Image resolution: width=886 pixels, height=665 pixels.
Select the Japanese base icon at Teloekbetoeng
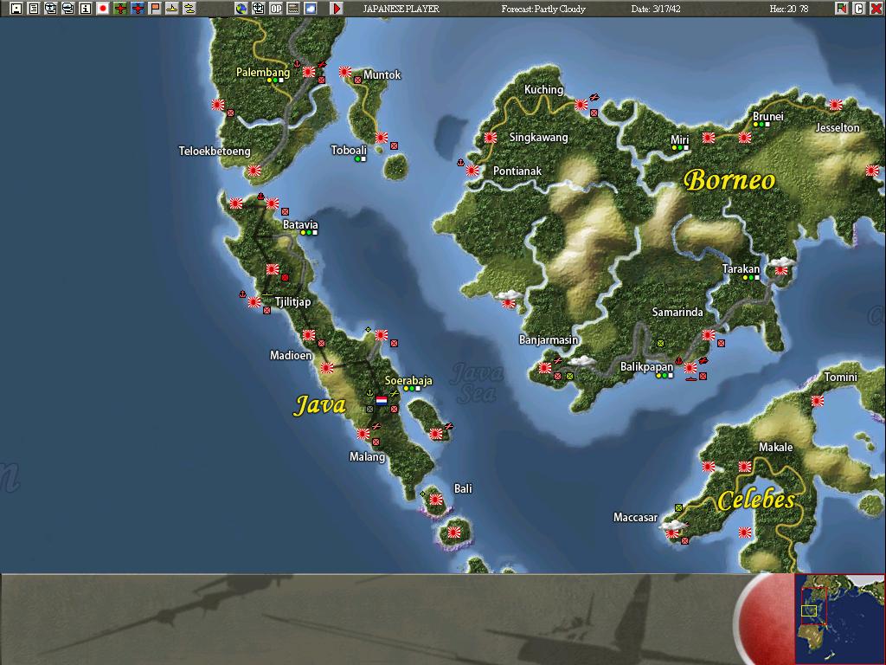click(254, 171)
